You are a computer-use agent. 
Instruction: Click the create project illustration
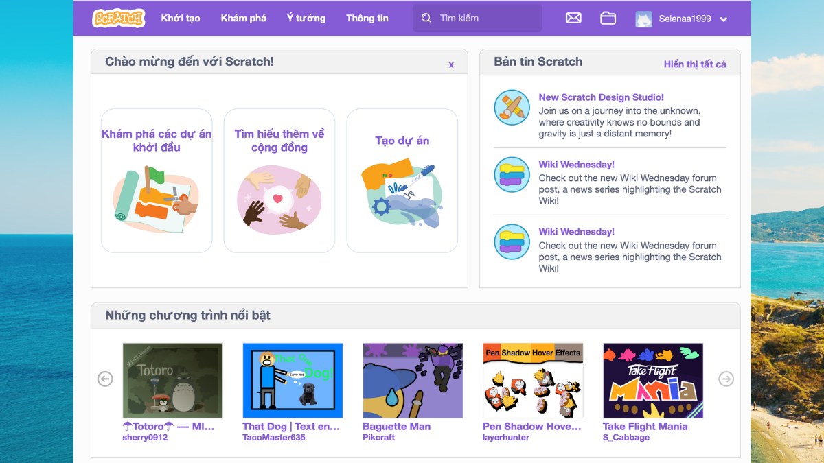point(402,195)
